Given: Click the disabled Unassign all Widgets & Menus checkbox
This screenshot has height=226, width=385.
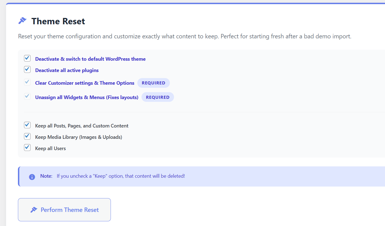Looking at the screenshot, I should pos(27,96).
